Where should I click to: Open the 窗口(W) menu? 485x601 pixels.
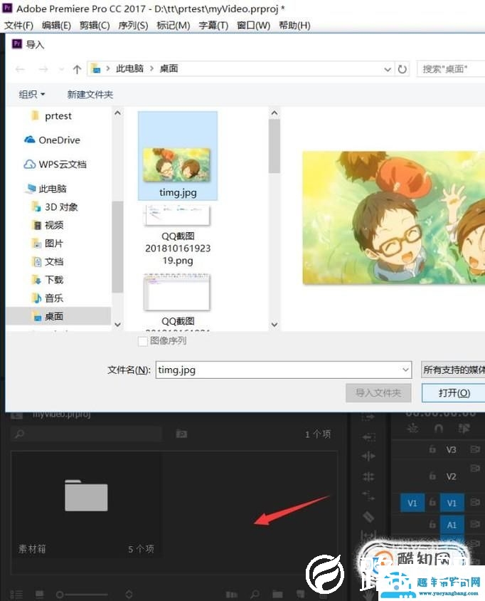(x=253, y=26)
